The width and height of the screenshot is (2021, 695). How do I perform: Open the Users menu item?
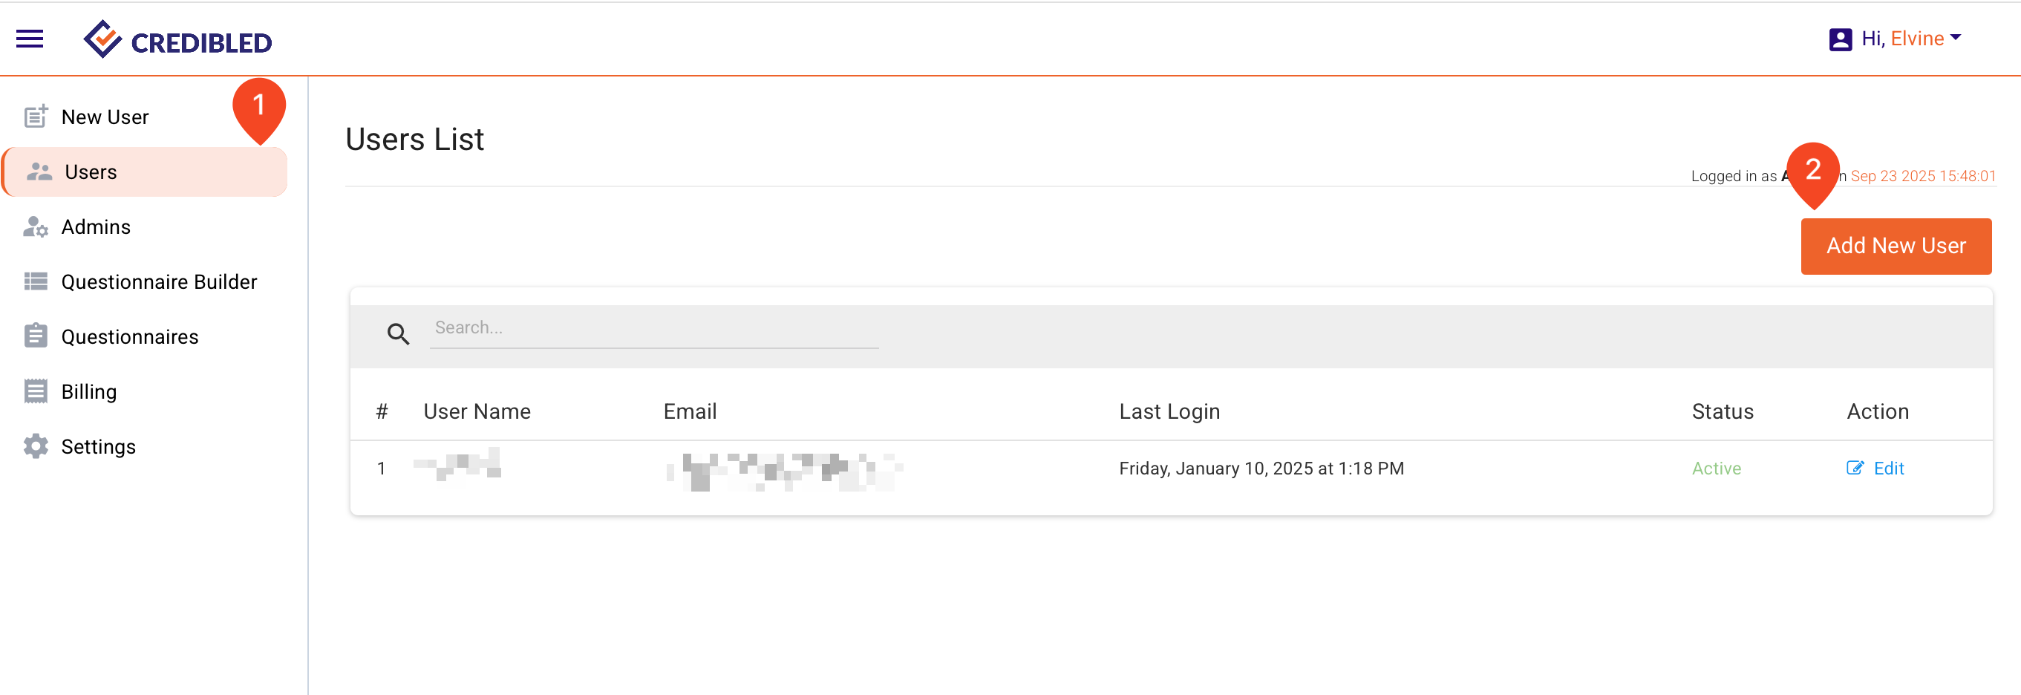click(x=91, y=172)
